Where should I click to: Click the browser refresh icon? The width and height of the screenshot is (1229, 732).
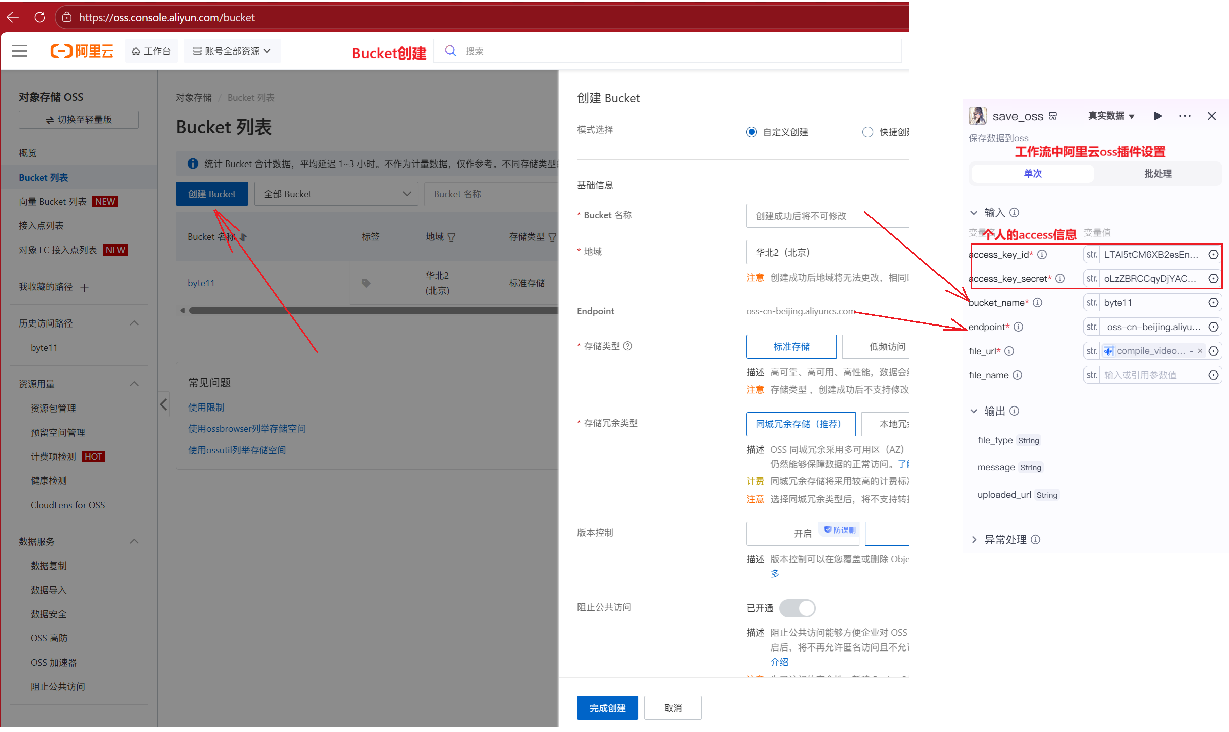[x=40, y=17]
